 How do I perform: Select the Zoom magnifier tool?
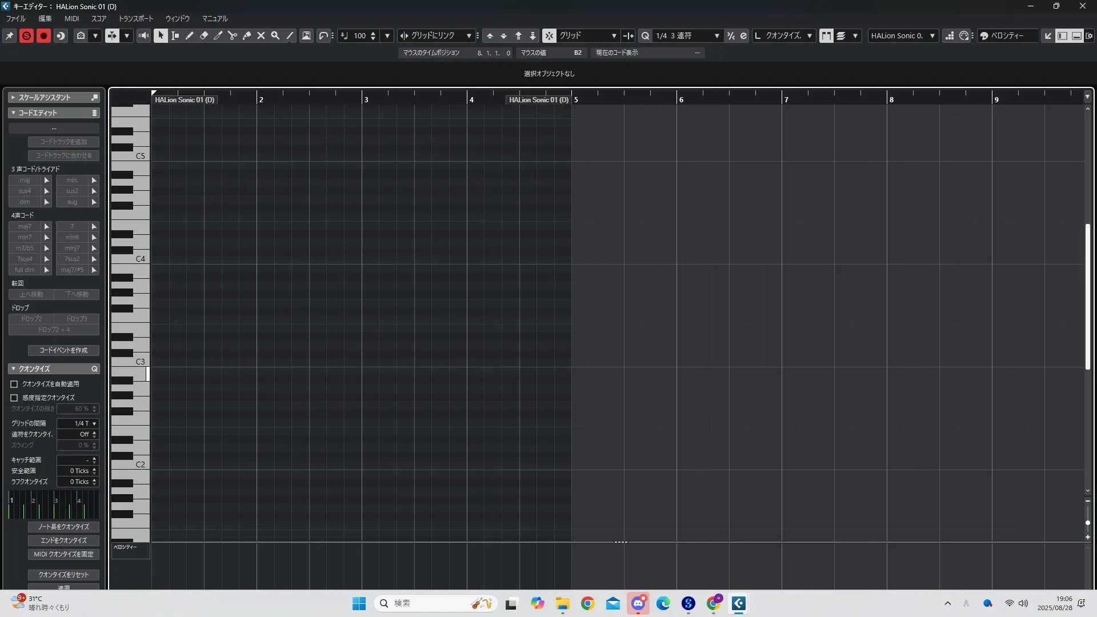tap(275, 35)
